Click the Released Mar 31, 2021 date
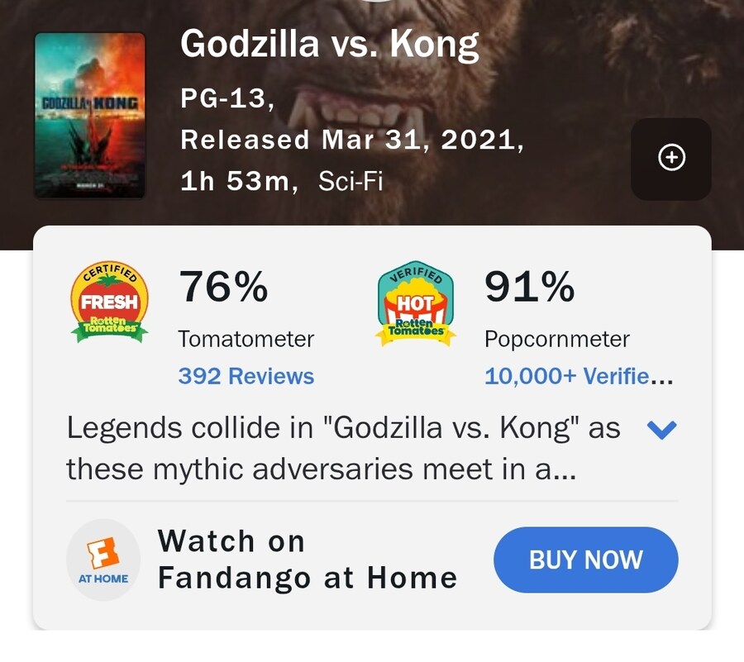 (352, 140)
